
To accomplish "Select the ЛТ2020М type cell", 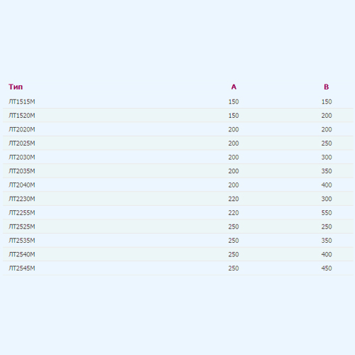I will [22, 129].
